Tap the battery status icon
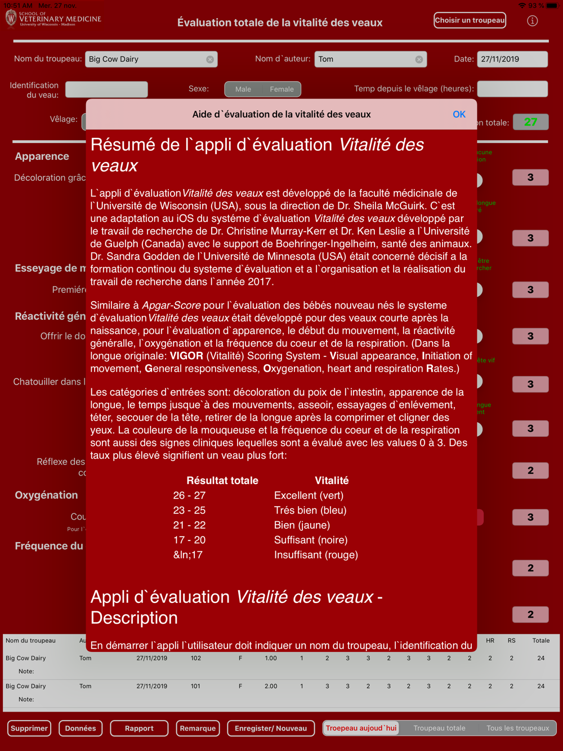563x751 pixels. tap(552, 5)
